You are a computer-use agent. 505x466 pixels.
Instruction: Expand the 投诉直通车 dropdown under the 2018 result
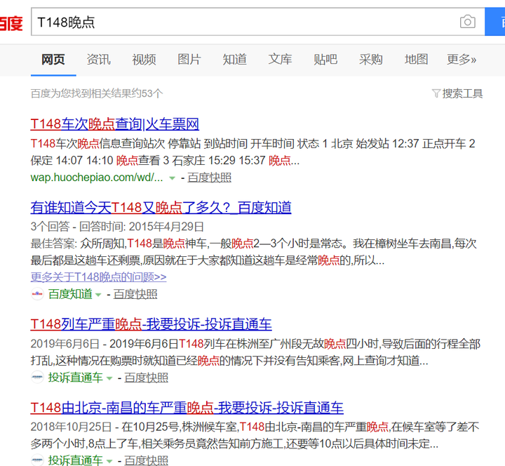(109, 461)
